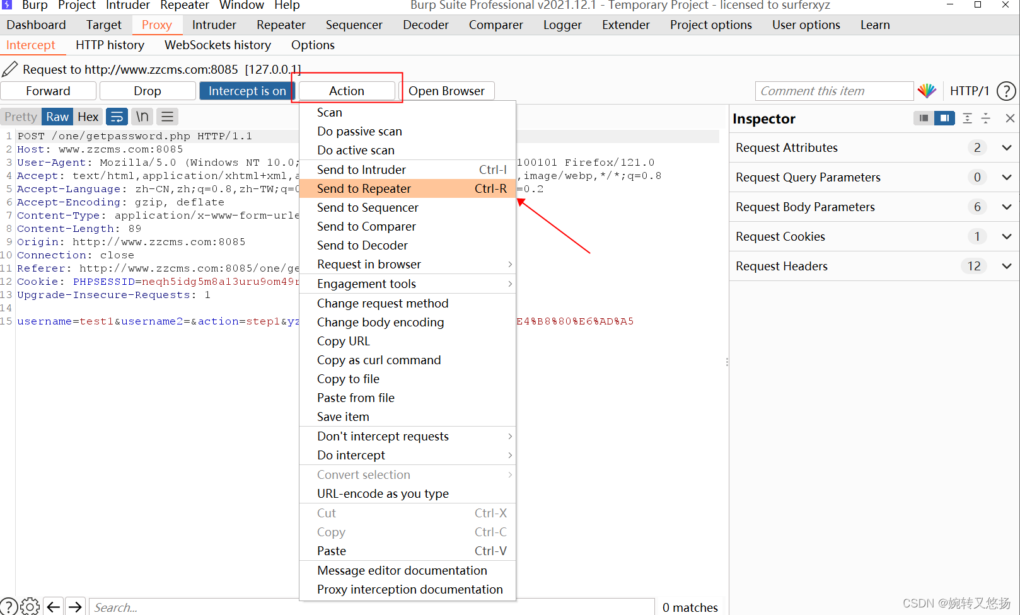Select Copy URL from the menu

point(407,341)
